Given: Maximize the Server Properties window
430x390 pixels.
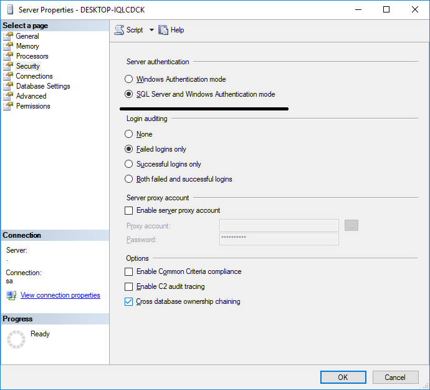Looking at the screenshot, I should point(386,9).
